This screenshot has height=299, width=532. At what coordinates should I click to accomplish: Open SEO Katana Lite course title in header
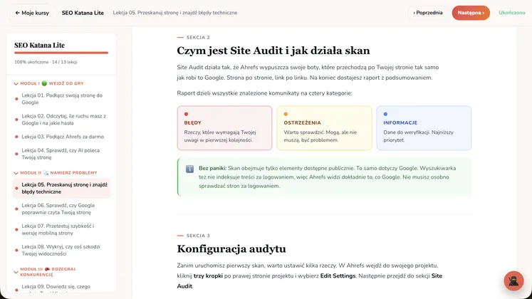click(x=83, y=13)
